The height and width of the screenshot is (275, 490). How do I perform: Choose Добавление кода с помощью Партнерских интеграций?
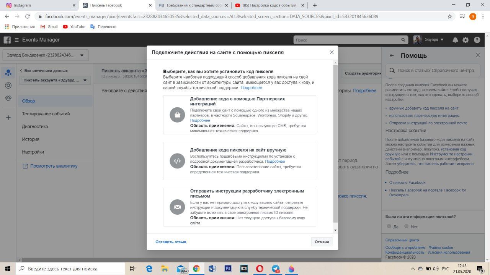pyautogui.click(x=240, y=115)
